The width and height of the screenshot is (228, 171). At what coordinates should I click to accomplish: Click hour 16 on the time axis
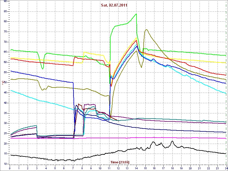point(154,168)
